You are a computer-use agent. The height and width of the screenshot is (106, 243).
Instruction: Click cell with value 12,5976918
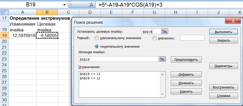23,35
